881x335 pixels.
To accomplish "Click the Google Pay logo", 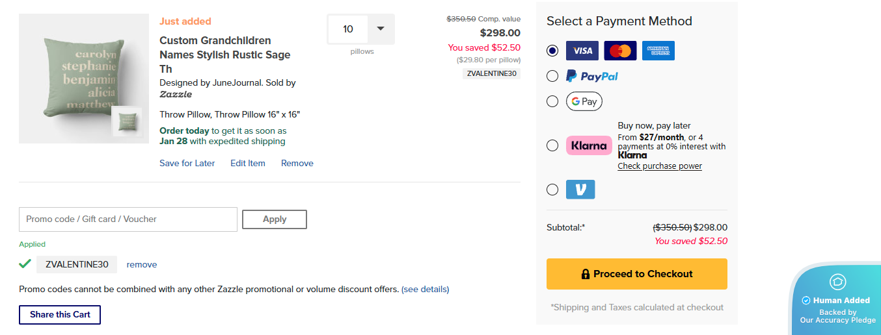I will 584,101.
